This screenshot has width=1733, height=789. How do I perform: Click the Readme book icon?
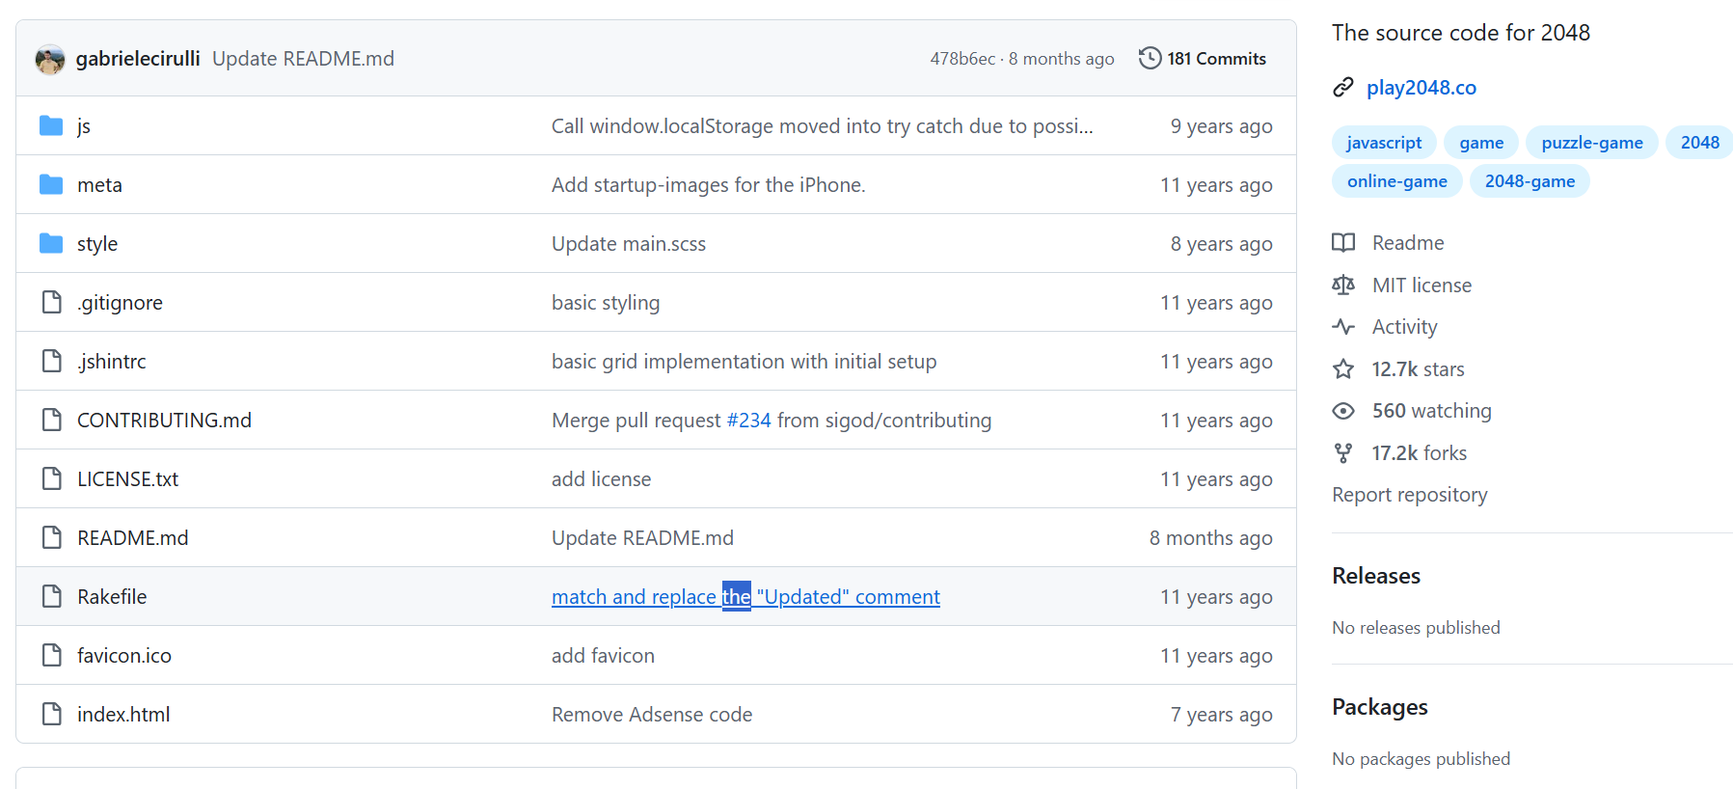(1343, 242)
